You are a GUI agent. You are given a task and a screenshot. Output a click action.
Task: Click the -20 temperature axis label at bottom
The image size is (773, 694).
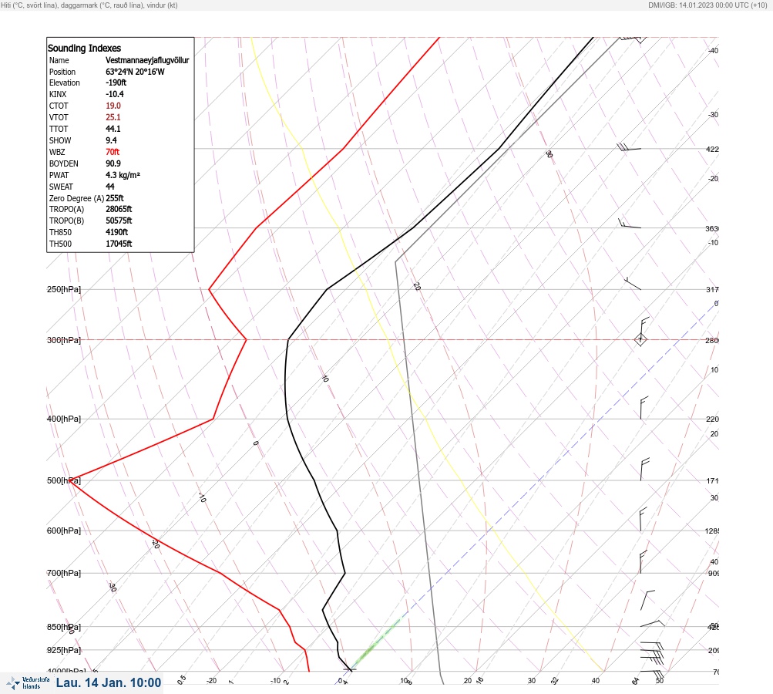point(211,681)
